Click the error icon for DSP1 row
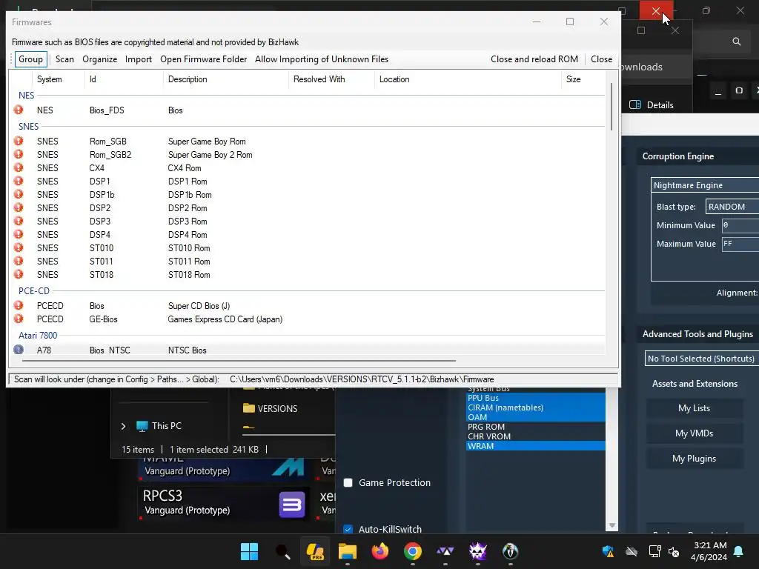Screen dimensions: 759x569 19,181
